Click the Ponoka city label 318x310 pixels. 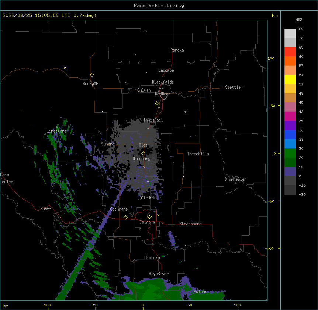pos(177,50)
